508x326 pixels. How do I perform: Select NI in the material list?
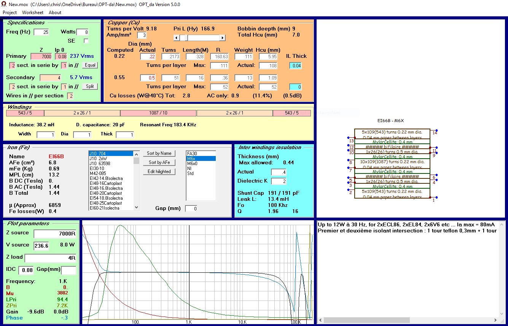click(x=201, y=168)
